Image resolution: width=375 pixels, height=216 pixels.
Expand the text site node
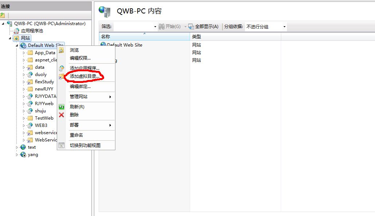click(17, 147)
